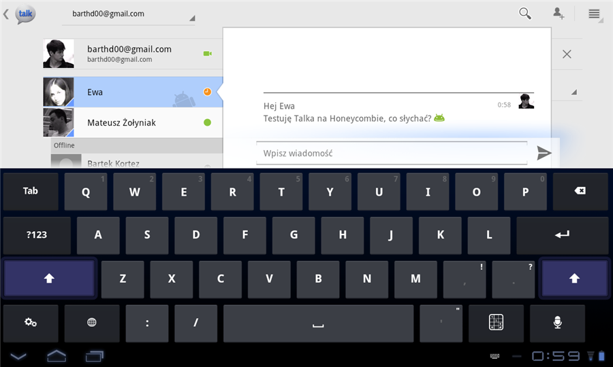Tap the Google Talk app logo

click(25, 14)
